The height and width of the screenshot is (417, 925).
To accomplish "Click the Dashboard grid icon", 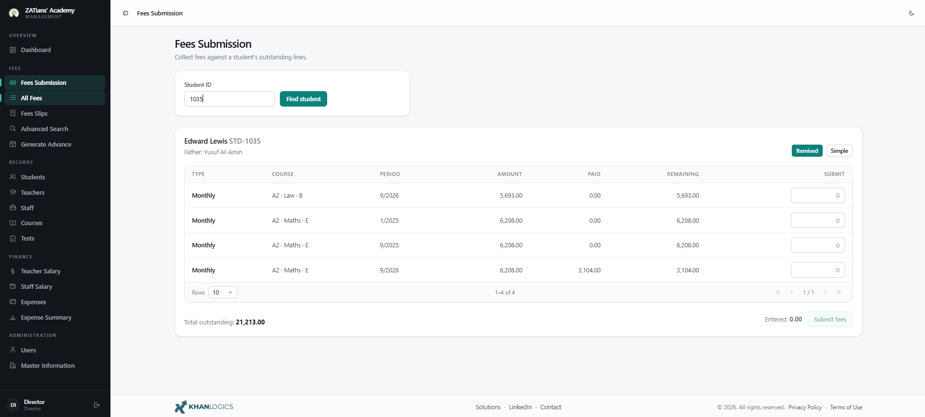I will point(13,50).
